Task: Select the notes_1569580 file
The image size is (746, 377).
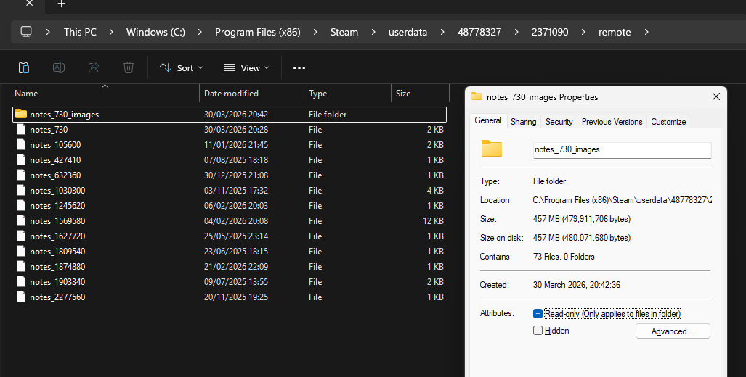Action: tap(57, 221)
